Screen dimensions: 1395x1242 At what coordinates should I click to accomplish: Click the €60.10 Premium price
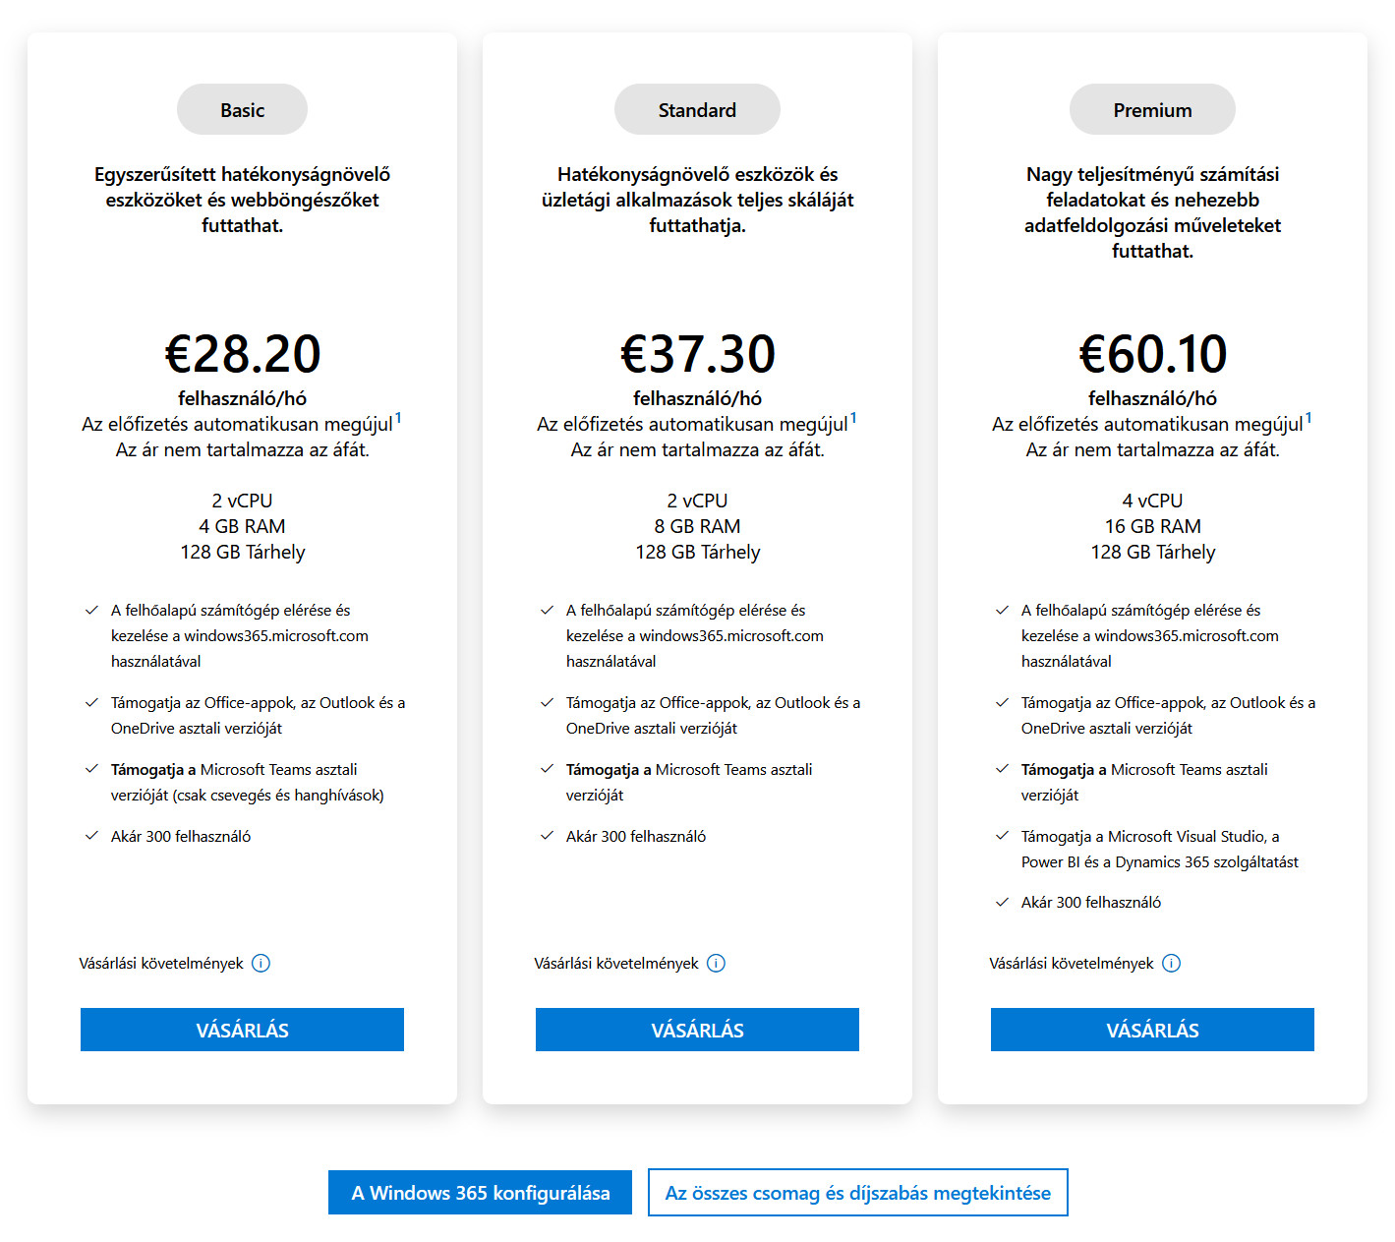click(x=1152, y=354)
